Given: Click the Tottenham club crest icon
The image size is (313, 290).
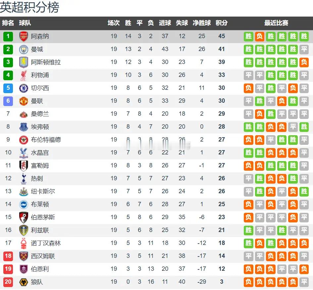Looking at the screenshot, I should pos(24,179).
